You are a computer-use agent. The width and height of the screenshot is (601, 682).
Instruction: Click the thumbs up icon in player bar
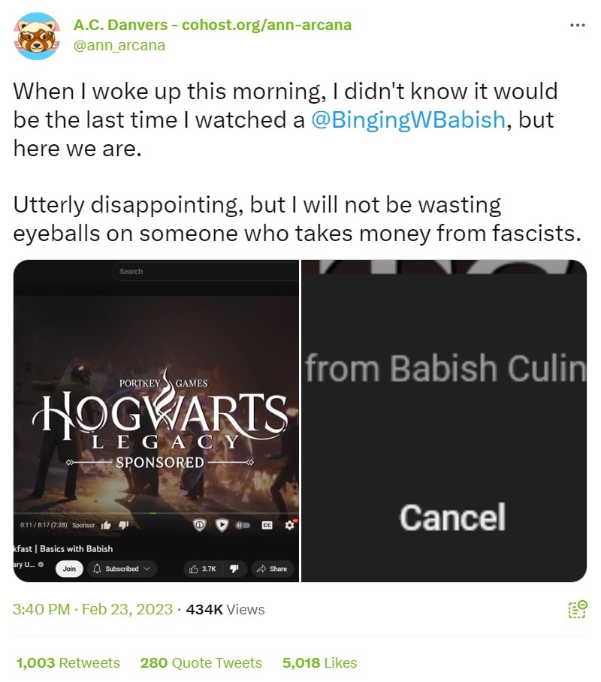(x=106, y=526)
